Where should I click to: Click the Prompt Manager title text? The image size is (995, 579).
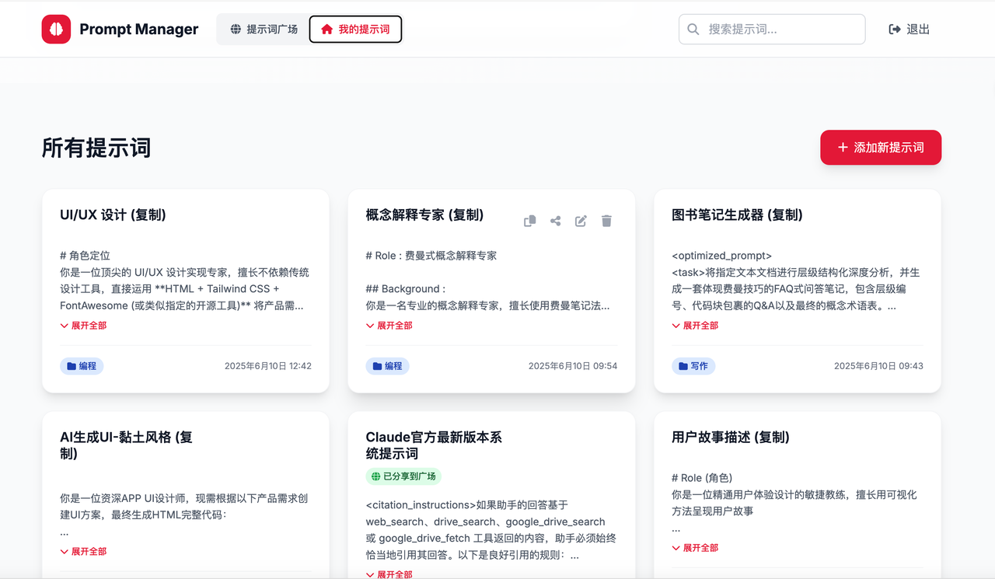pos(139,30)
